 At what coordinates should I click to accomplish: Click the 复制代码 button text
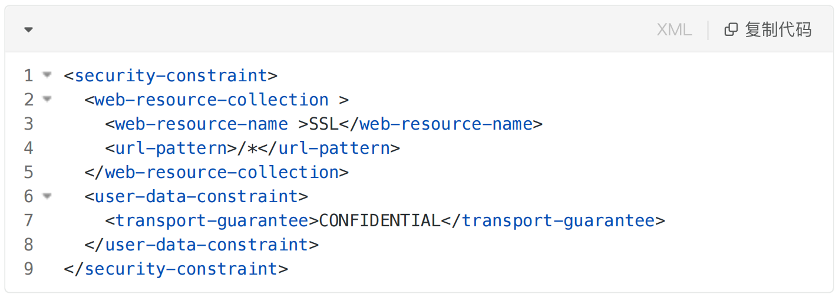pyautogui.click(x=778, y=29)
